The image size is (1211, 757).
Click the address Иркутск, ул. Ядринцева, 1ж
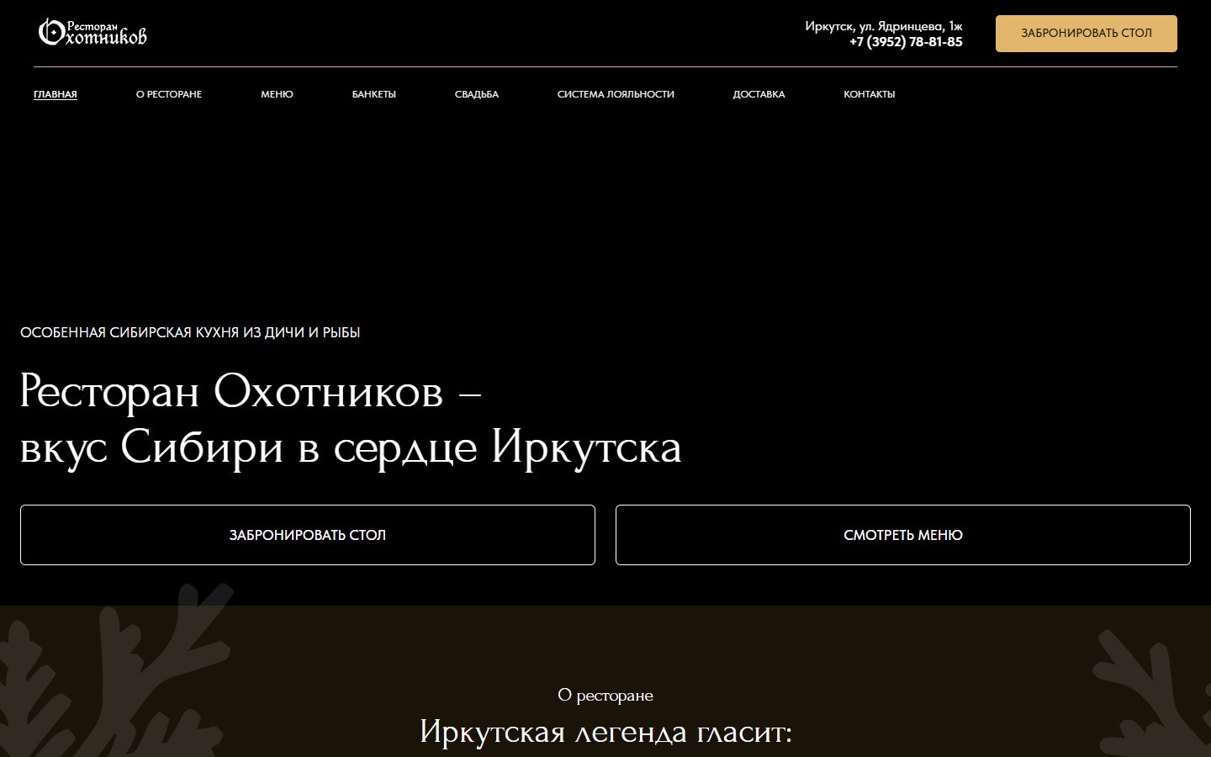pyautogui.click(x=884, y=26)
